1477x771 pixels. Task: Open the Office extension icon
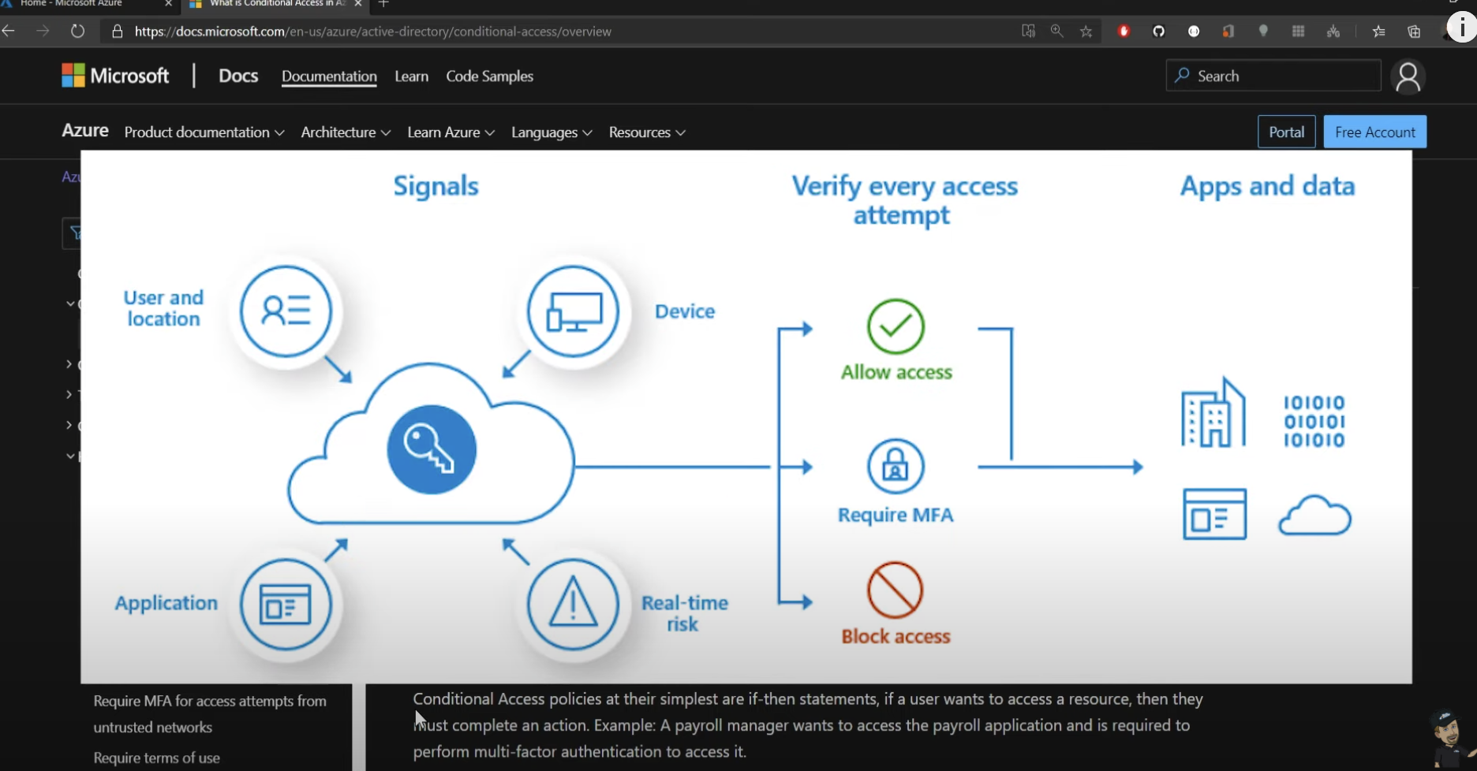(1228, 32)
